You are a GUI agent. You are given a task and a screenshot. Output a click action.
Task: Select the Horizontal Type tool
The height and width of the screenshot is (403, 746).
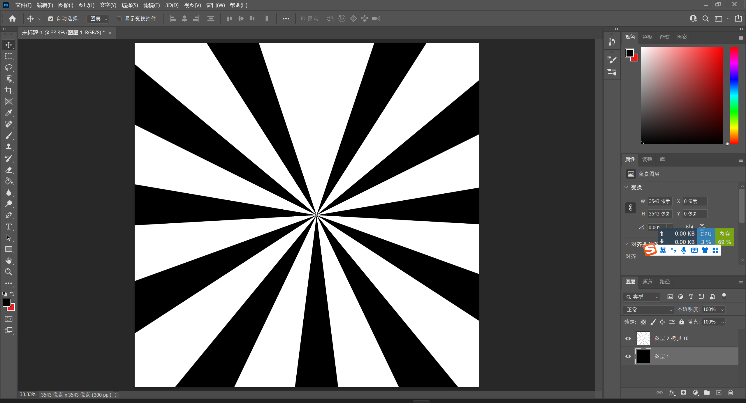[x=8, y=227]
